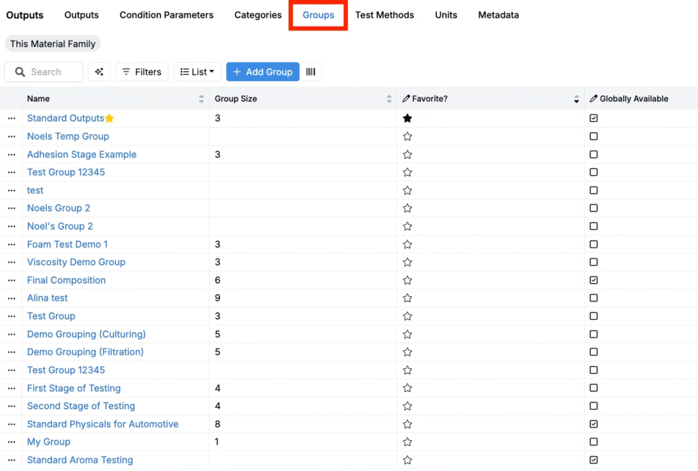Open the List view dropdown

197,71
